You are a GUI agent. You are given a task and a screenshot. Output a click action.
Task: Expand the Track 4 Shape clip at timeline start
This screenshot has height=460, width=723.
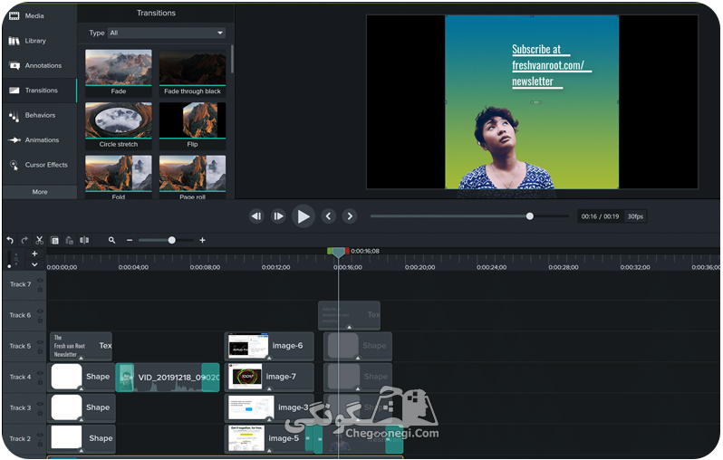(x=82, y=388)
